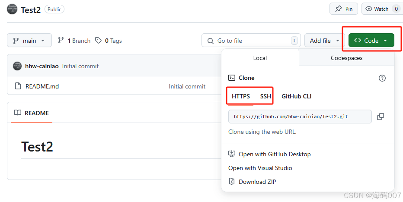The height and width of the screenshot is (202, 403).
Task: Click the branch icon beside 1 Branch
Action: coord(61,41)
